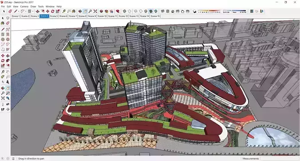The image size is (300, 161).
Task: Choose Dimension tool in left toolbar
Action: tap(8, 72)
